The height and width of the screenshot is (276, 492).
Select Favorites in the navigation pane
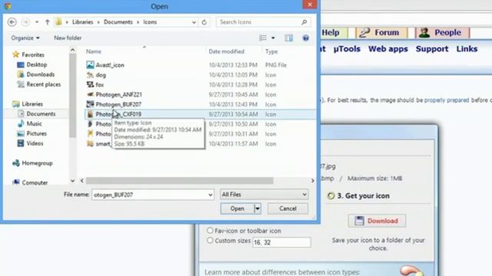[33, 54]
